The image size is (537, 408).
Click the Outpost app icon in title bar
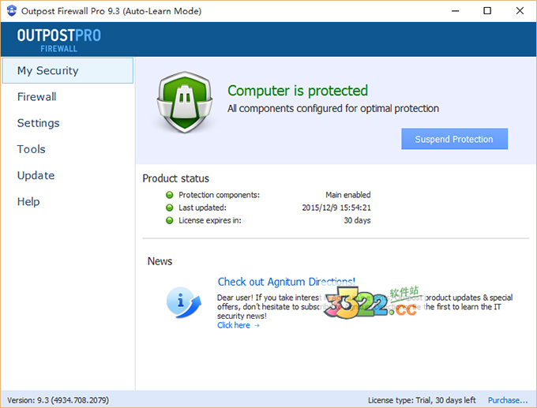click(12, 10)
